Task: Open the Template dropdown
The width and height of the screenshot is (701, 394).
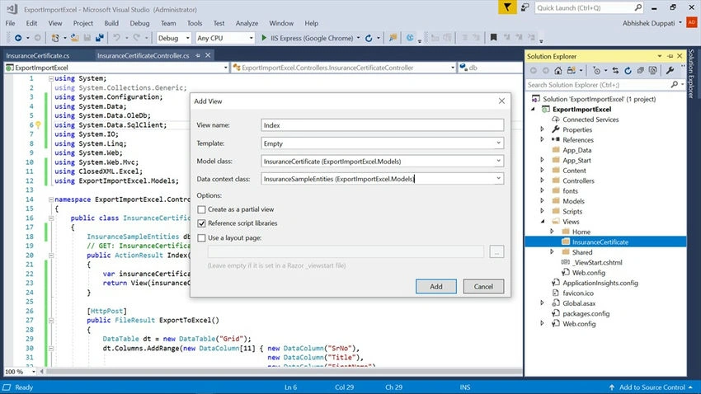Action: point(498,143)
